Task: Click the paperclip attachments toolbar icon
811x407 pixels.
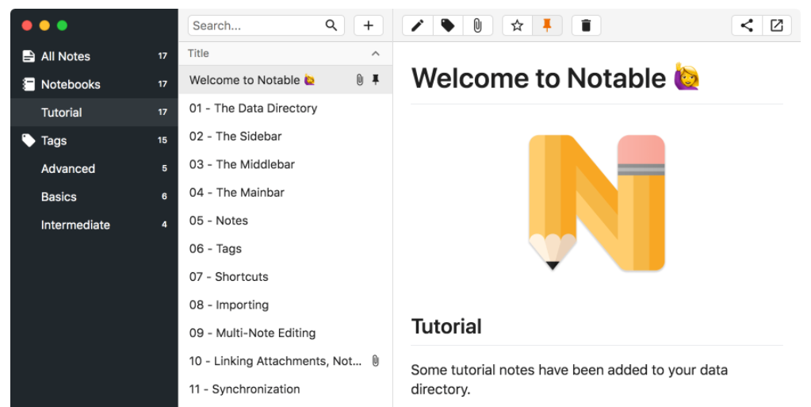Action: pyautogui.click(x=477, y=25)
